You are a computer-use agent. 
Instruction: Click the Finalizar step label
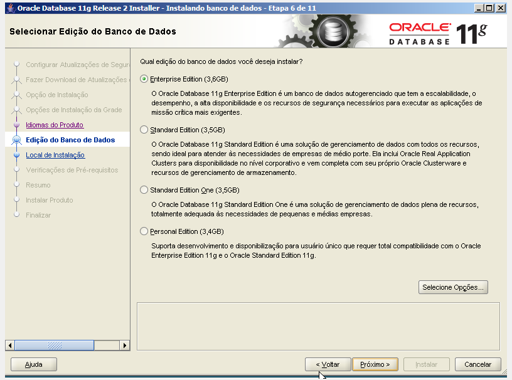coord(38,215)
